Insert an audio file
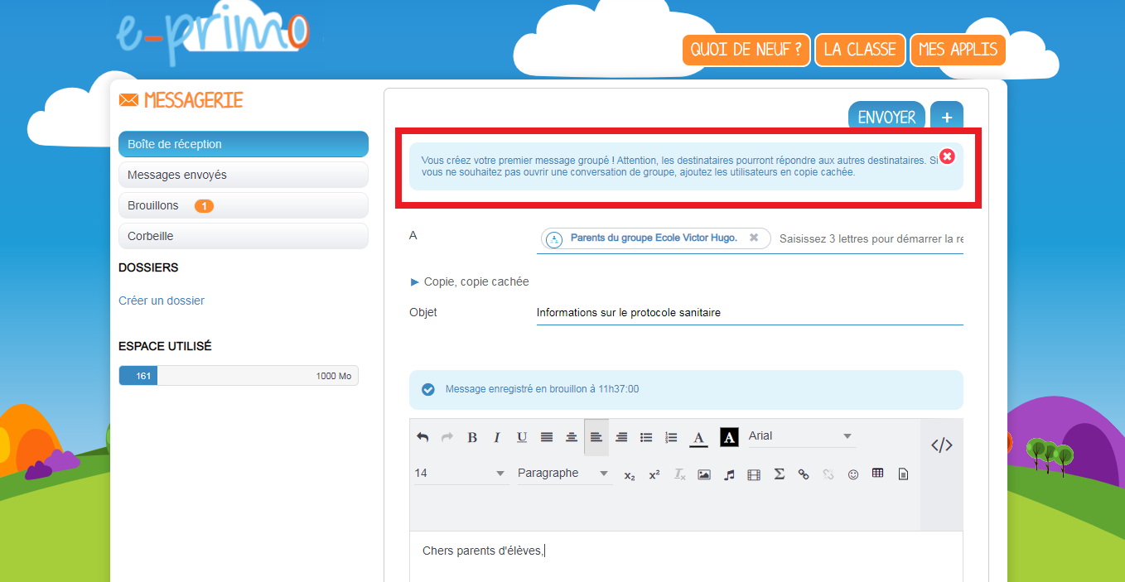This screenshot has height=582, width=1125. tap(729, 475)
